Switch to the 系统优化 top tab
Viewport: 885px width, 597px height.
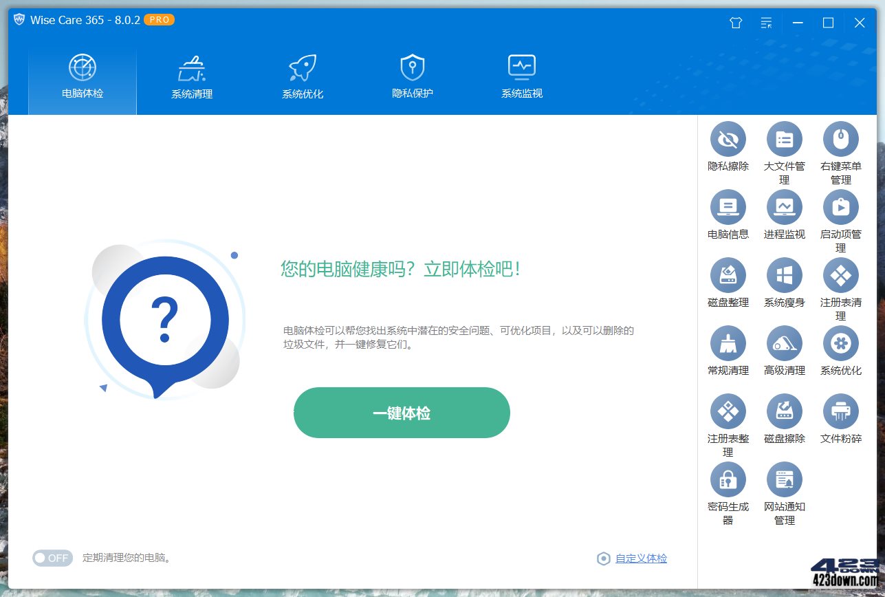pos(303,78)
